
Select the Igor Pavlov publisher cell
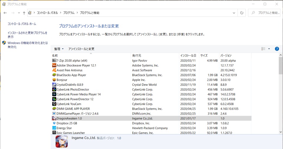click(x=139, y=61)
